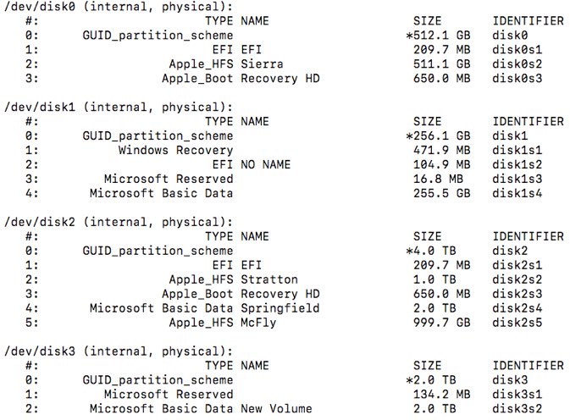Screen dimensions: 570x420
Task: Select the Springfield volume name
Action: [x=280, y=308]
